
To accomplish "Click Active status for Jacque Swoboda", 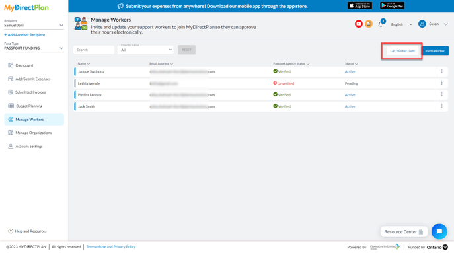I will (x=350, y=71).
